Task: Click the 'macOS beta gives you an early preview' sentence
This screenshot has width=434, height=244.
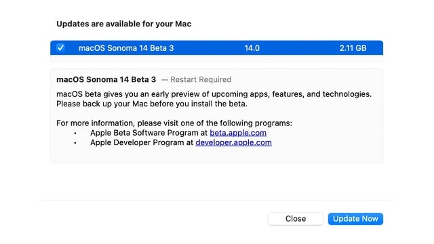Action: [214, 94]
